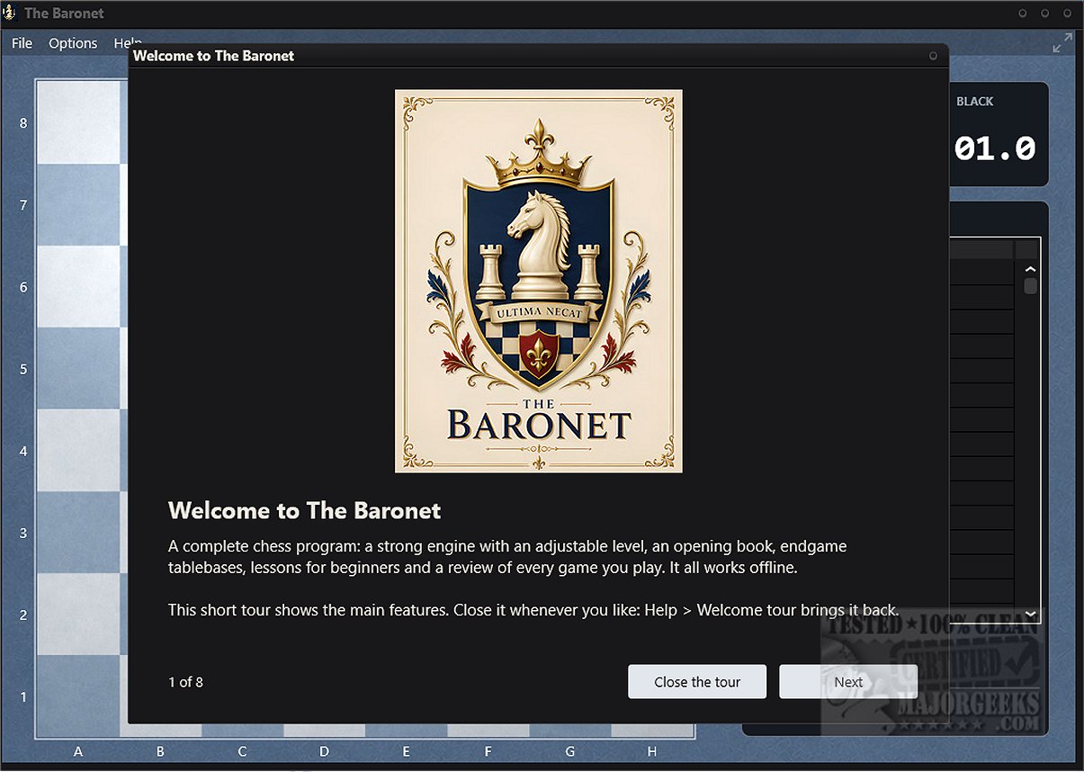Image resolution: width=1084 pixels, height=772 pixels.
Task: Click the Close the tour button
Action: [697, 682]
